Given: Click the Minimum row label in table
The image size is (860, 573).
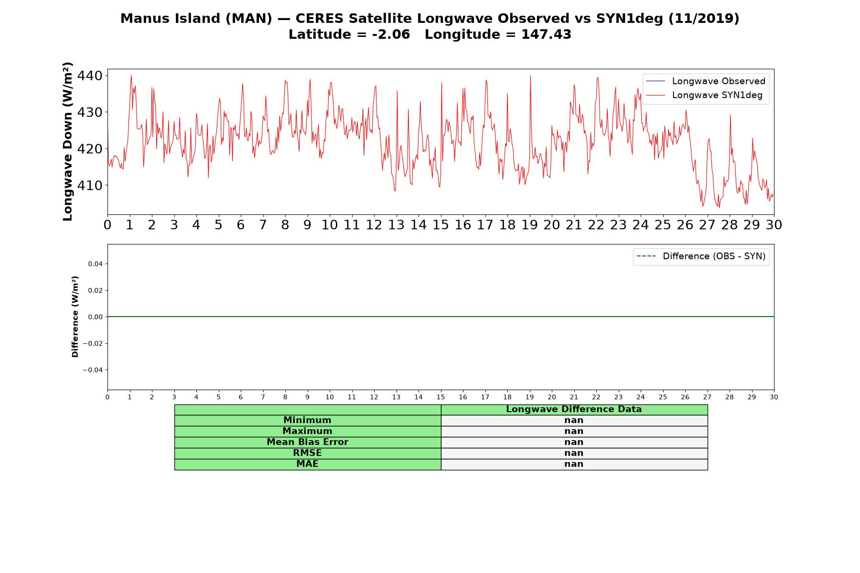Looking at the screenshot, I should click(x=307, y=420).
